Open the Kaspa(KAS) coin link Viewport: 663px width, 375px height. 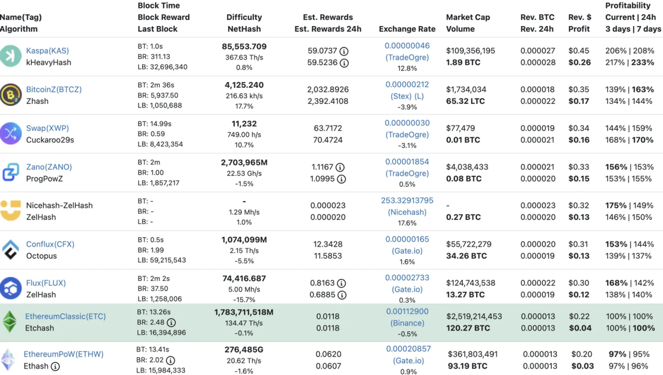pyautogui.click(x=47, y=51)
